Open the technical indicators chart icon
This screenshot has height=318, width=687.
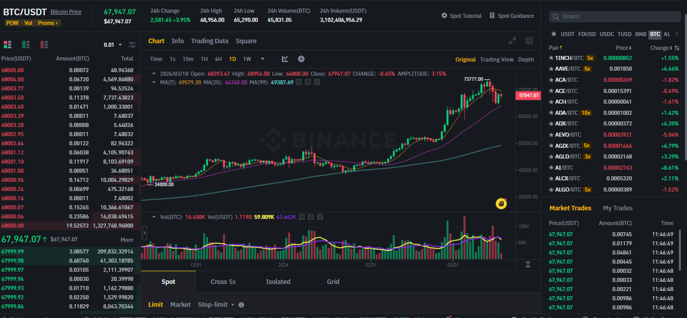285,59
